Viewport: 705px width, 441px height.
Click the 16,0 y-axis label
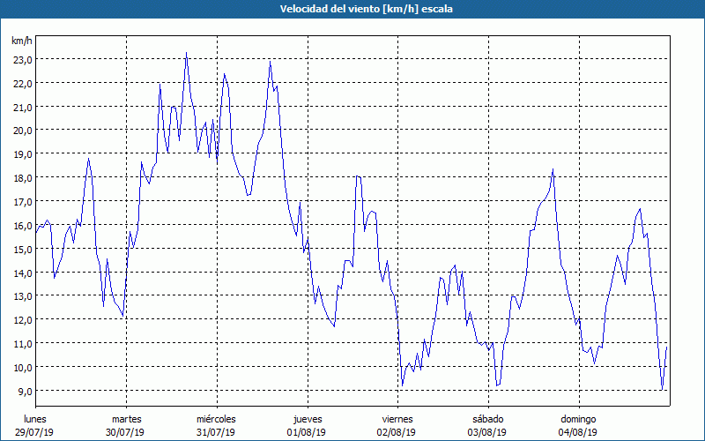click(22, 226)
